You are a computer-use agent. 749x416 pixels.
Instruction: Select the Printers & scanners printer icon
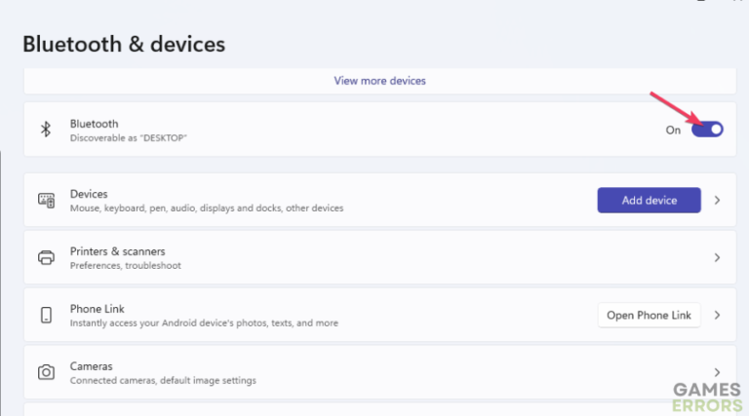click(46, 258)
